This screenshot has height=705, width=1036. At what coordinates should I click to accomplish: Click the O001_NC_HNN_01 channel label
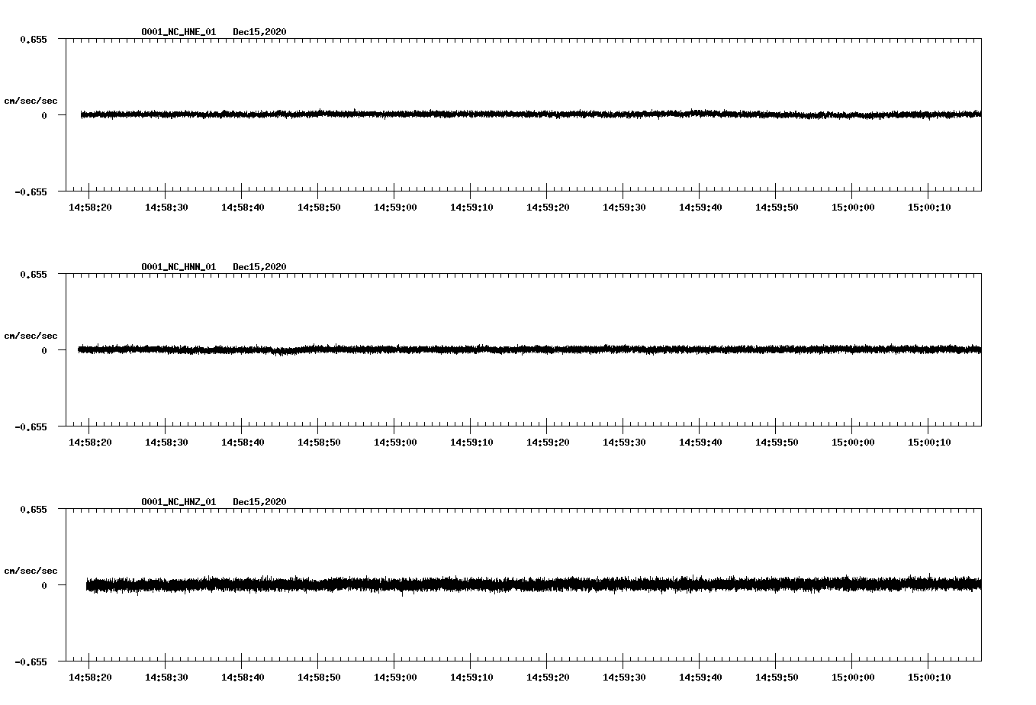coord(178,267)
